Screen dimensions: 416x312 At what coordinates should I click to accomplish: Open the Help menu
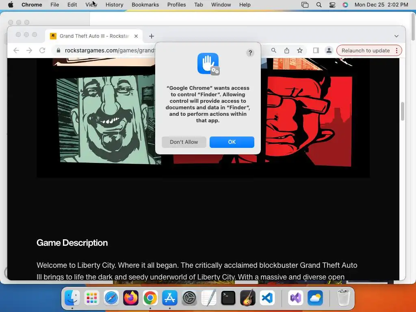(x=245, y=4)
